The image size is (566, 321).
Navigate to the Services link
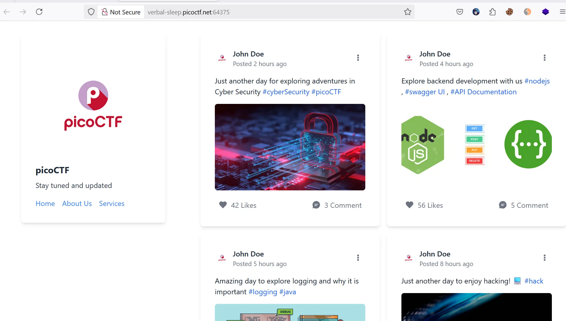(x=112, y=204)
